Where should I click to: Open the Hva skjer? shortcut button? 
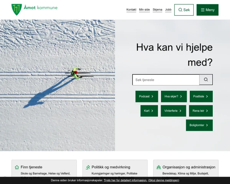174,96
